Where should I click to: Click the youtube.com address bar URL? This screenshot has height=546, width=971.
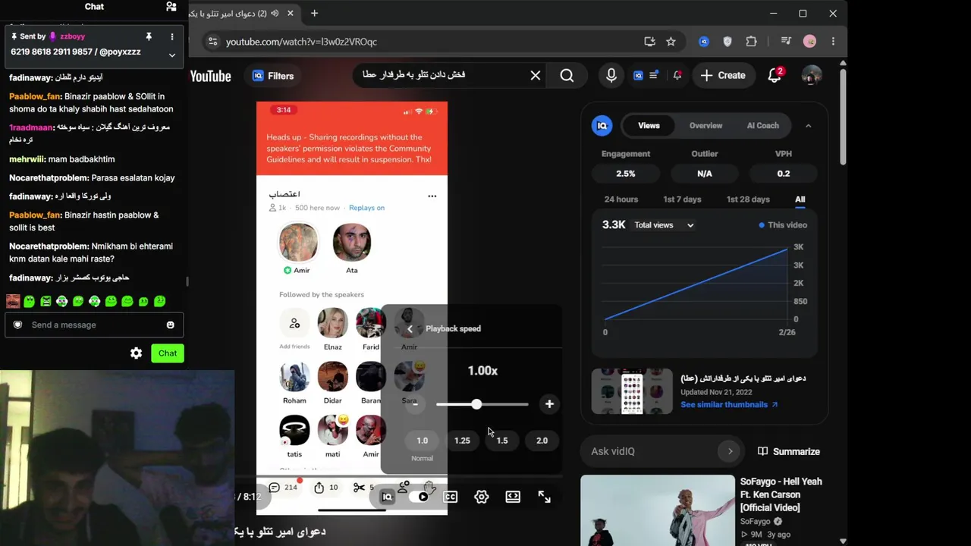tap(301, 42)
